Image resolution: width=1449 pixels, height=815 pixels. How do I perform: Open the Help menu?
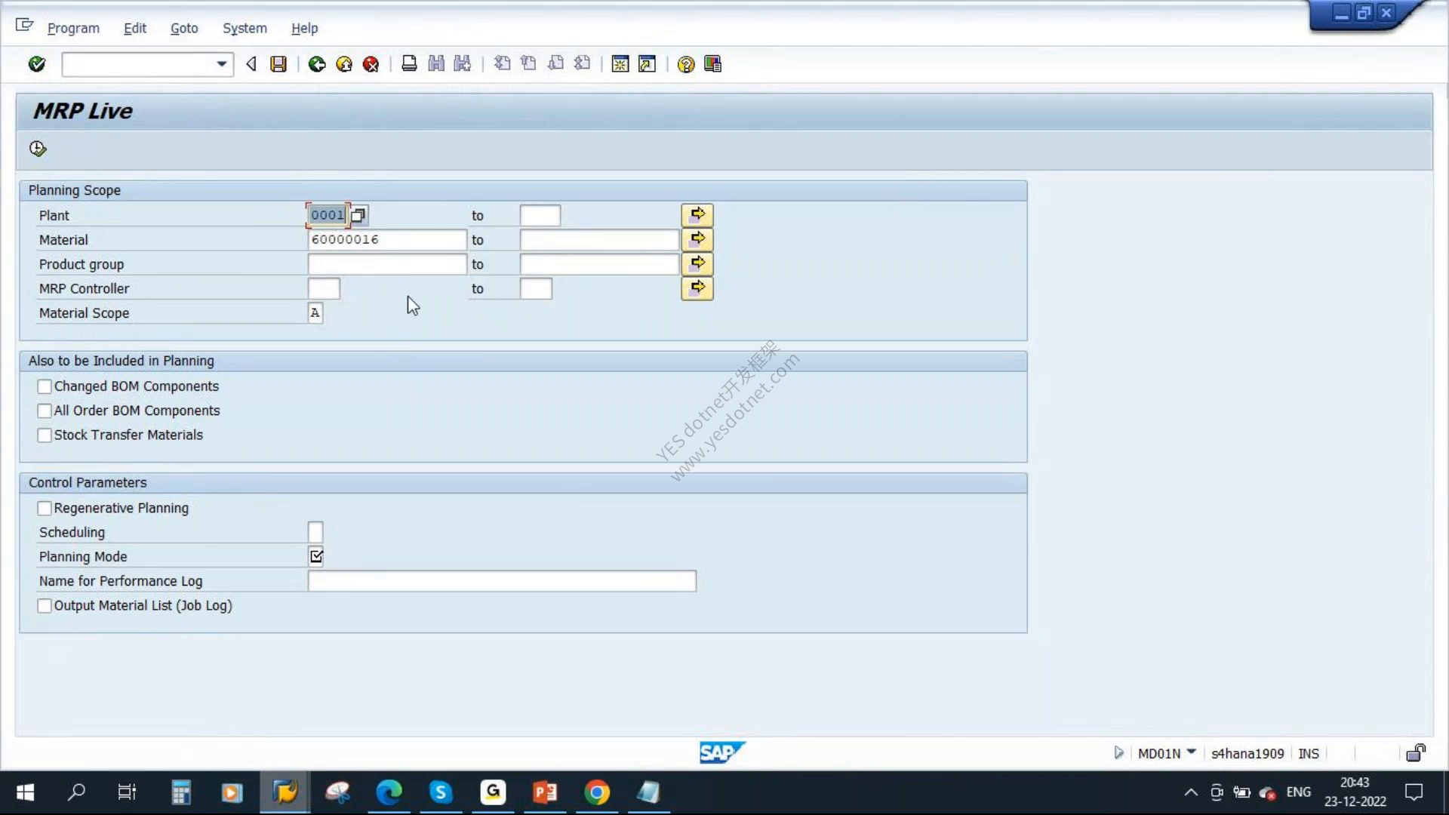[x=305, y=28]
